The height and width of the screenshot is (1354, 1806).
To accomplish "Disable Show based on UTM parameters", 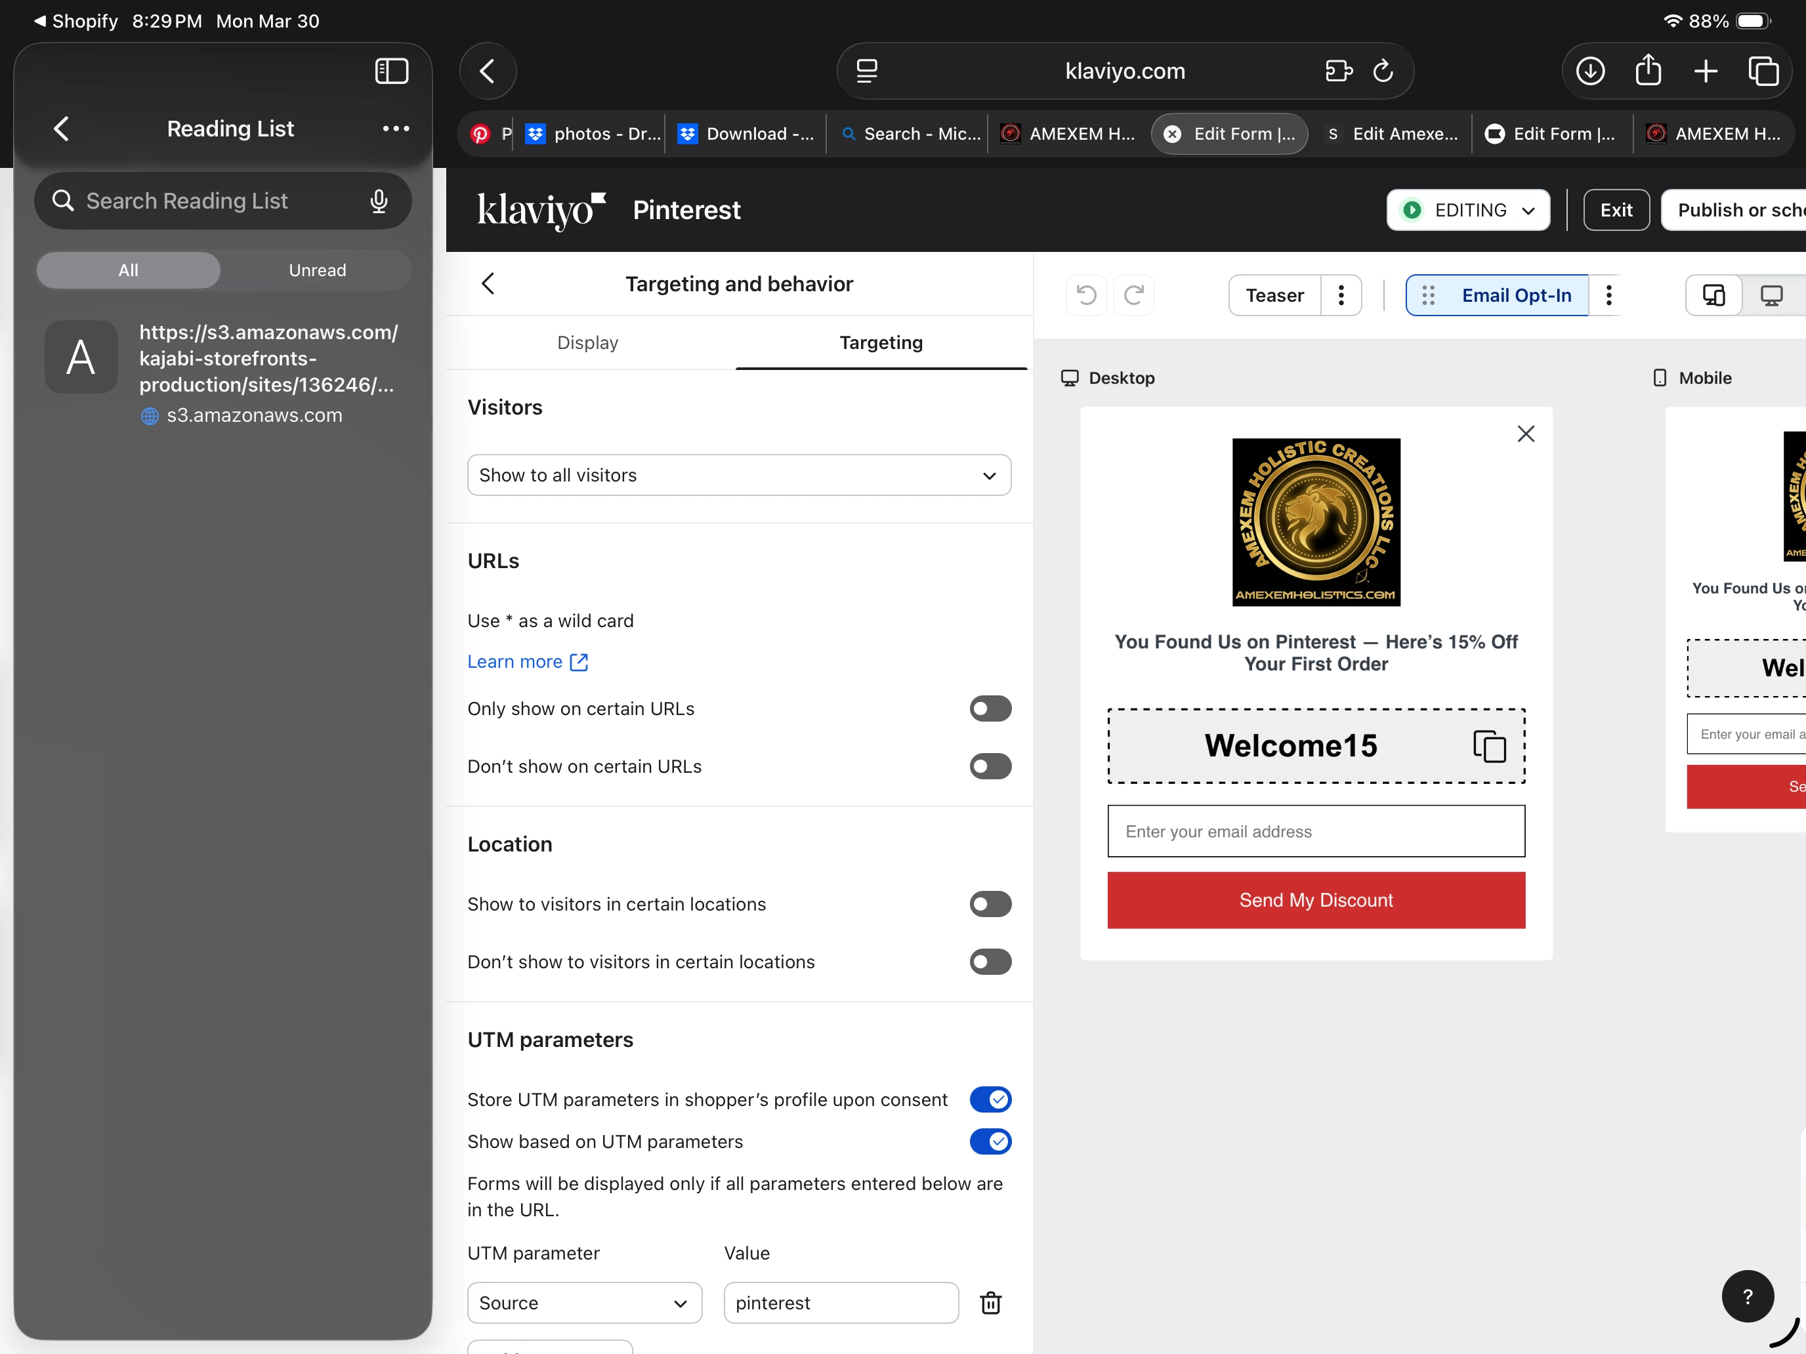I will click(x=990, y=1141).
